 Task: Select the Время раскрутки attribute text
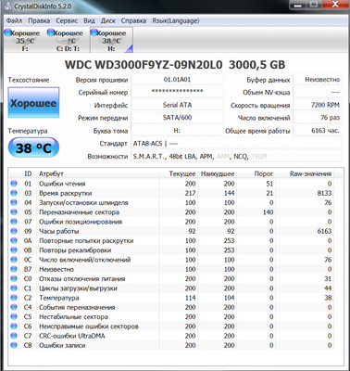coord(66,193)
